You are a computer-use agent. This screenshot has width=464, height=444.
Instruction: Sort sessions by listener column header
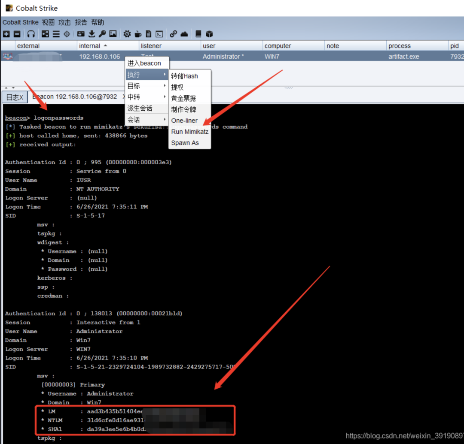pos(170,46)
